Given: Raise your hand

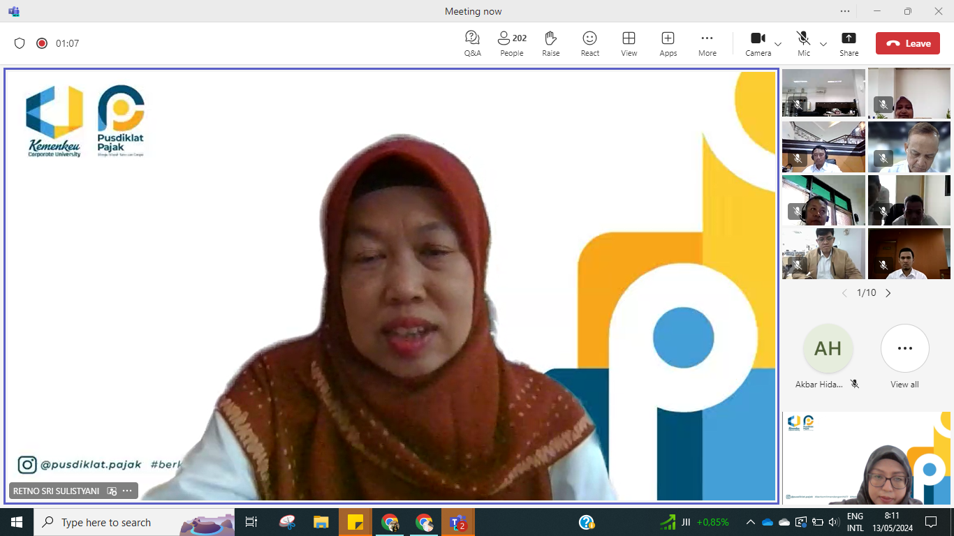Looking at the screenshot, I should tap(550, 43).
